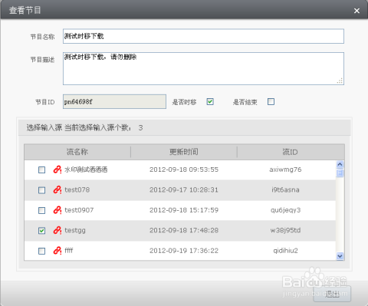Image resolution: width=368 pixels, height=306 pixels.
Task: Click the 流ID column header
Action: tap(291, 152)
